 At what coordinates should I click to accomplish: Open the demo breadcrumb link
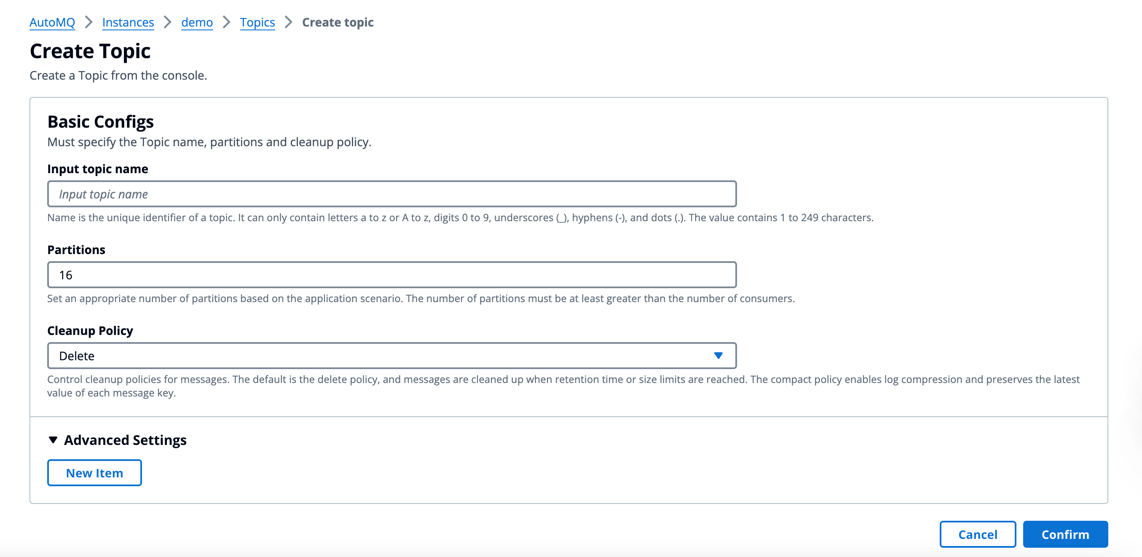click(197, 22)
